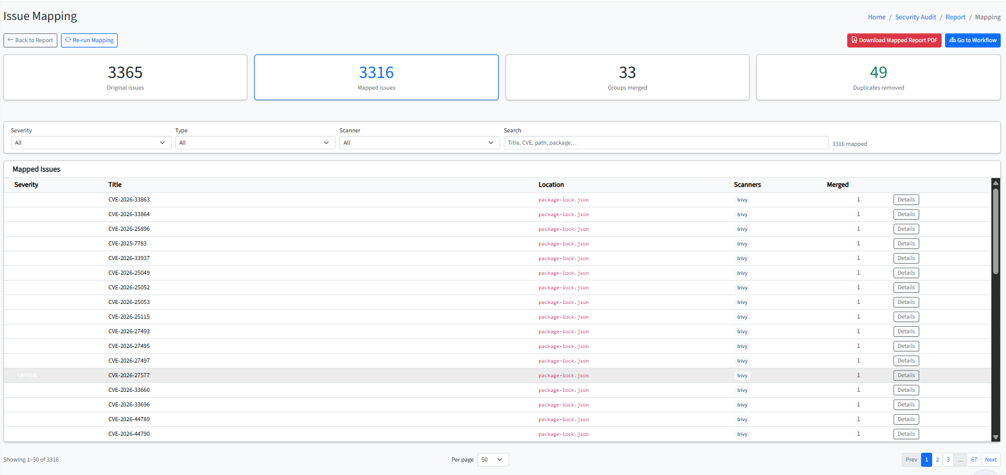The image size is (1006, 475).
Task: Open the Per page dropdown
Action: [493, 460]
